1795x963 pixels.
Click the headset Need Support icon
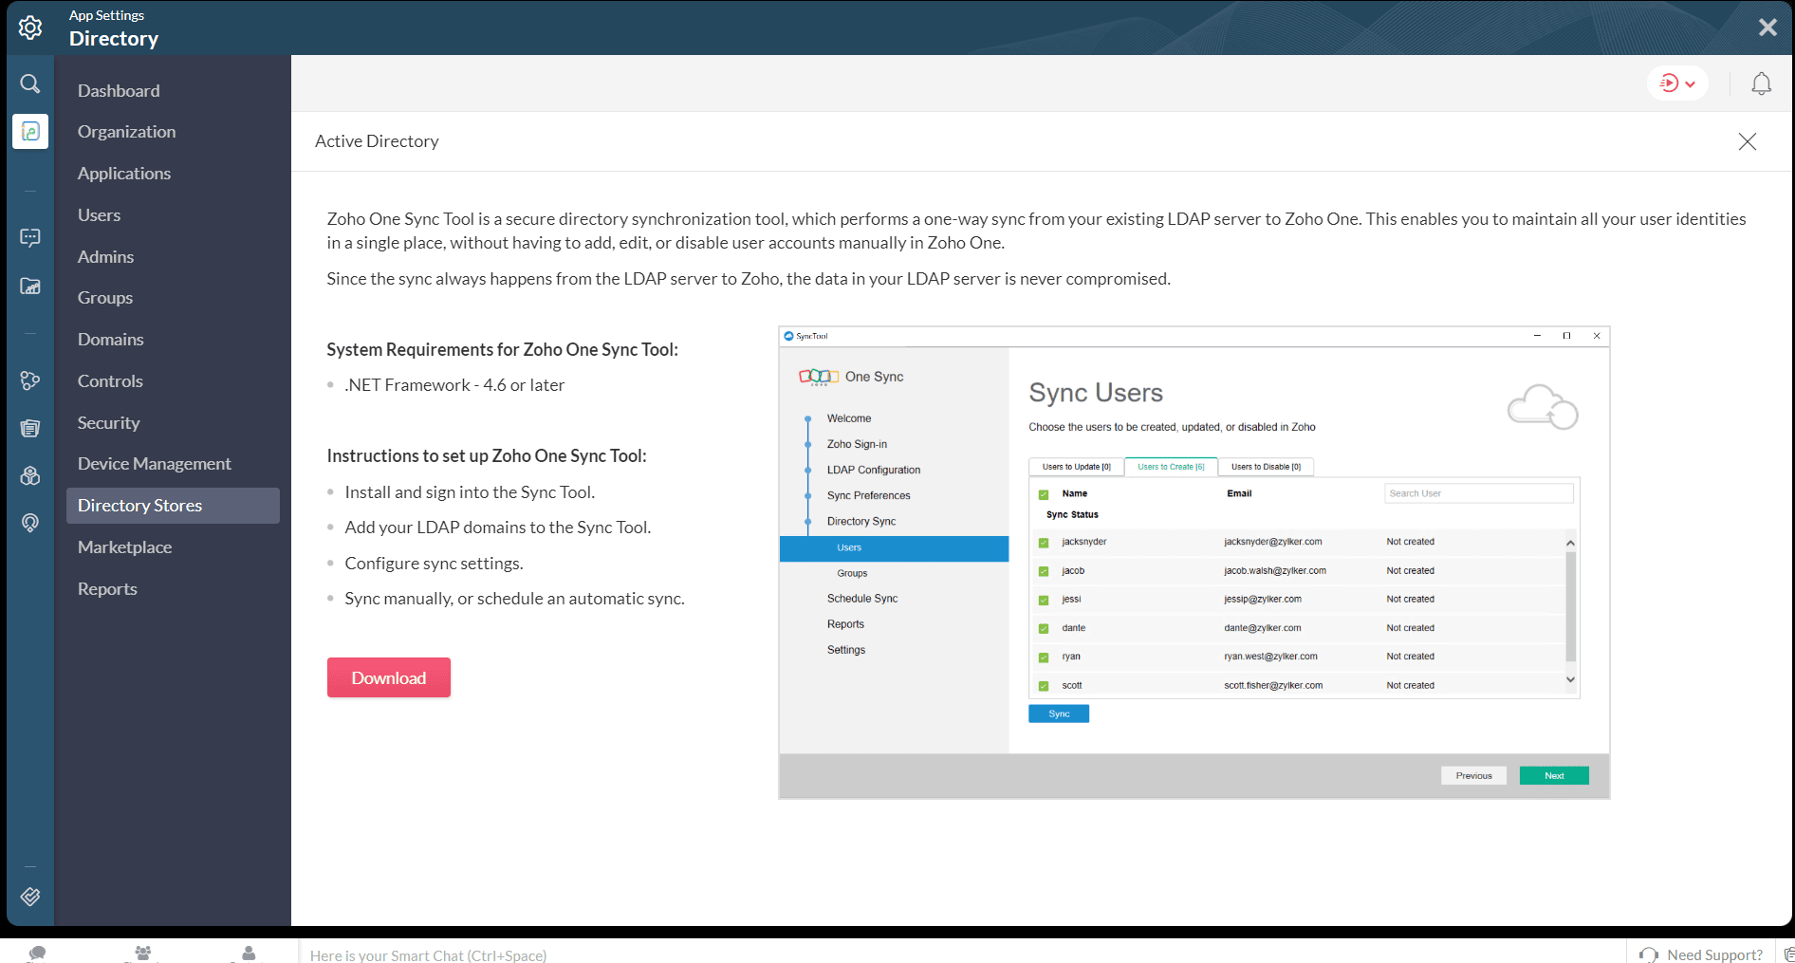pos(1649,954)
